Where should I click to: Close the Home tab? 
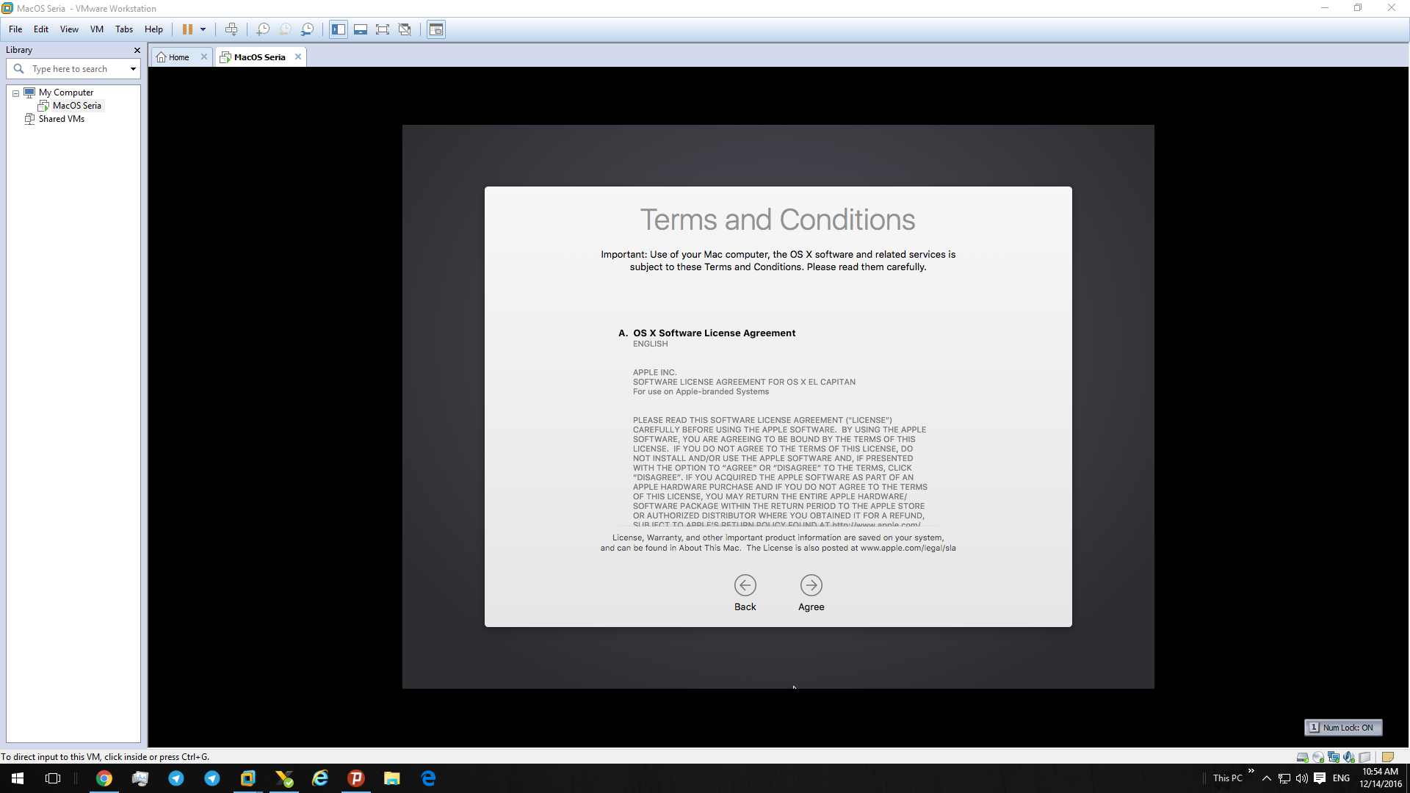click(x=204, y=57)
